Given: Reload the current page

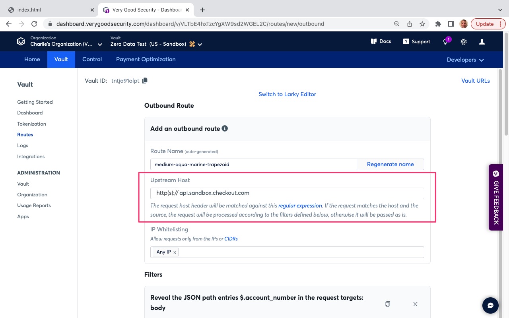Looking at the screenshot, I should [34, 24].
